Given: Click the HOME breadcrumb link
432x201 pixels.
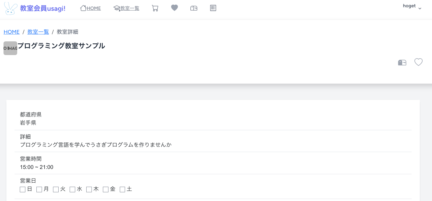Looking at the screenshot, I should pyautogui.click(x=12, y=32).
